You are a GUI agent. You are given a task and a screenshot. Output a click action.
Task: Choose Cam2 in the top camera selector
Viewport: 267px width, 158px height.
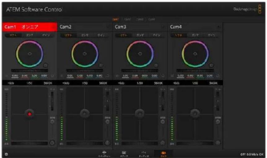tap(127, 20)
